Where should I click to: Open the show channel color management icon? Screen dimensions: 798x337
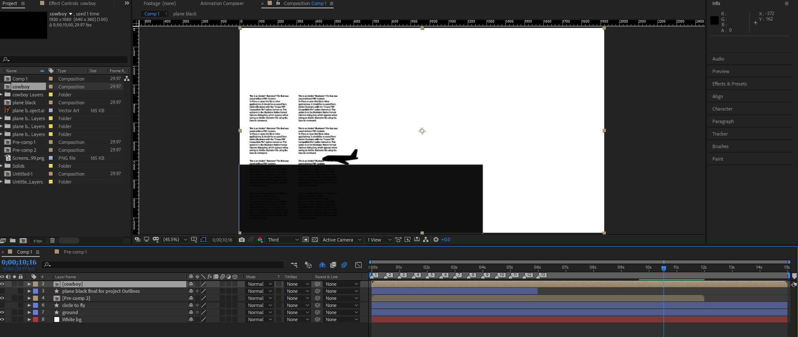[x=260, y=239]
